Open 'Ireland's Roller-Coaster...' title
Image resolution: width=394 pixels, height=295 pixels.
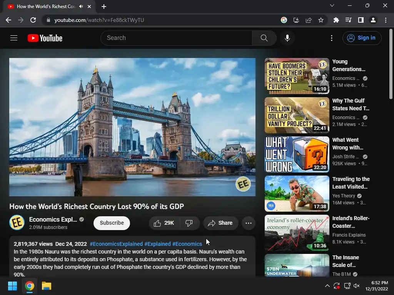coord(351,222)
